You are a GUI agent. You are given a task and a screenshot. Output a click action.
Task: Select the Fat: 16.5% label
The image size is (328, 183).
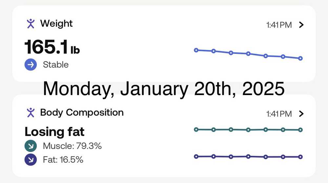coord(63,160)
